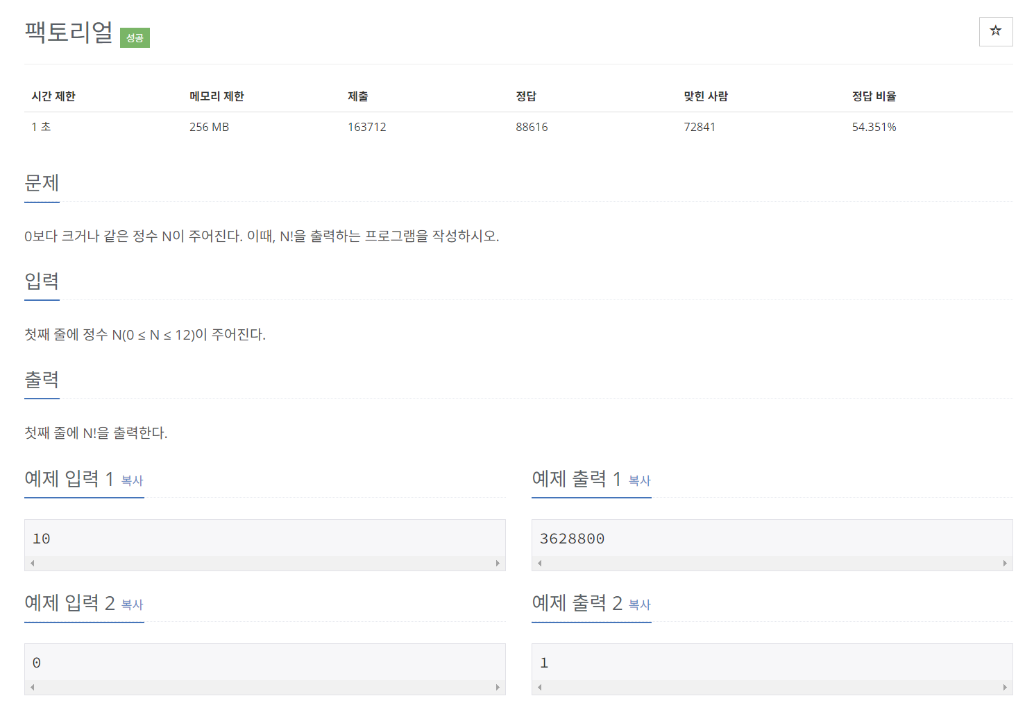The image size is (1034, 714).
Task: Click right scroll arrow of sample output 2 box
Action: (1006, 686)
